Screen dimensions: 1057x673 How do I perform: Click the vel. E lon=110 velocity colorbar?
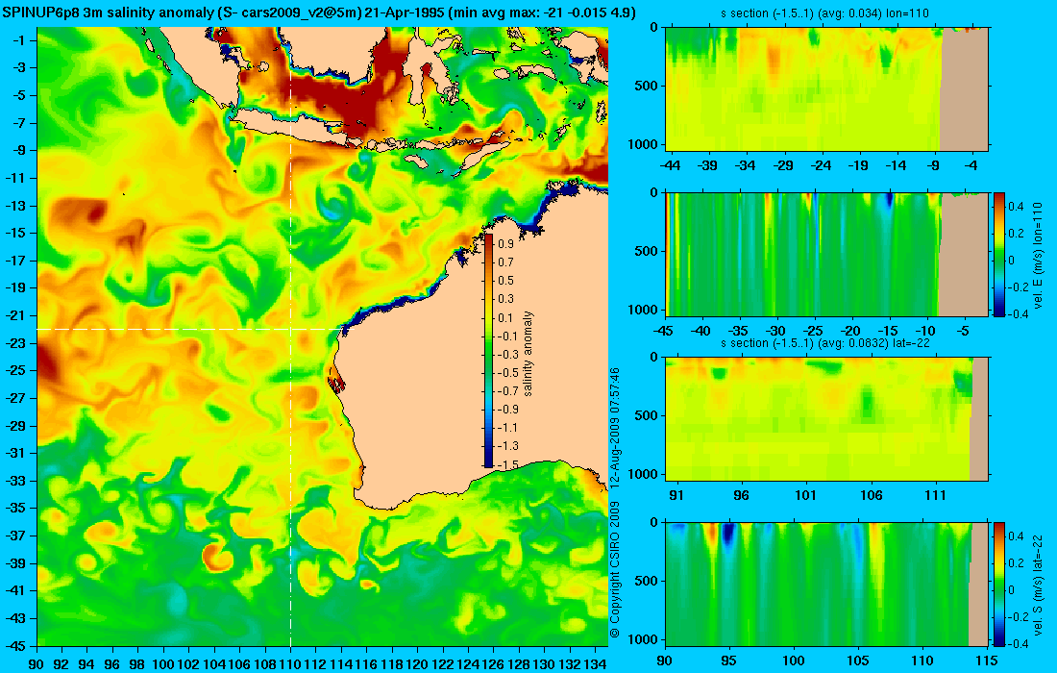(999, 254)
